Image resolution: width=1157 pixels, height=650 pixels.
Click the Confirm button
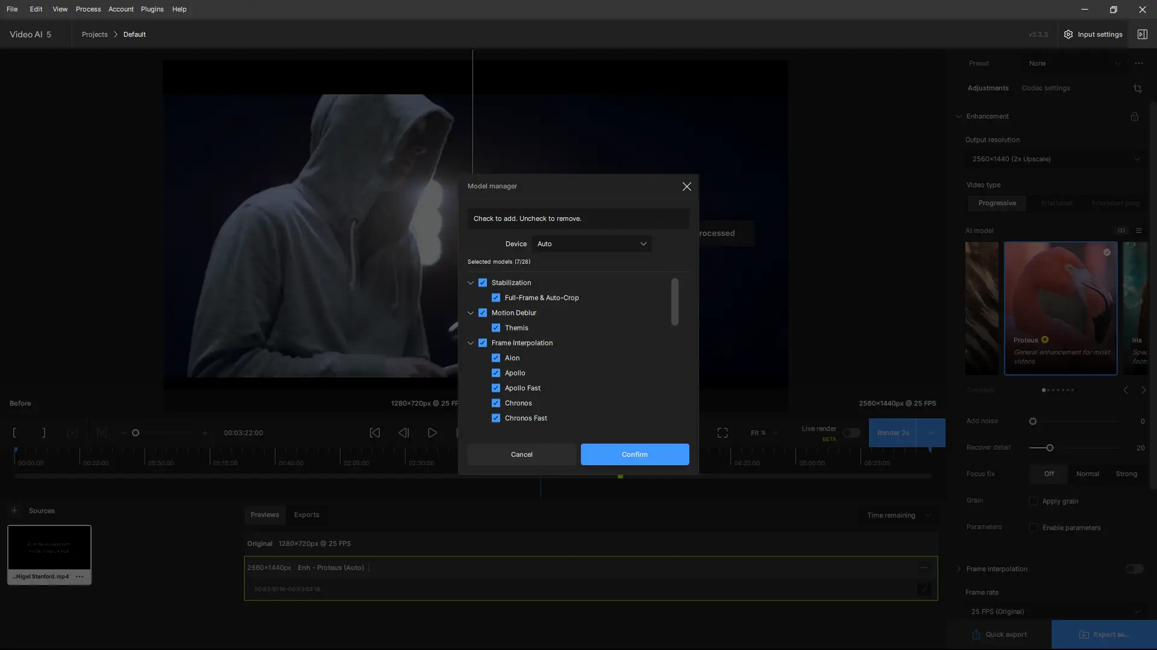635,454
